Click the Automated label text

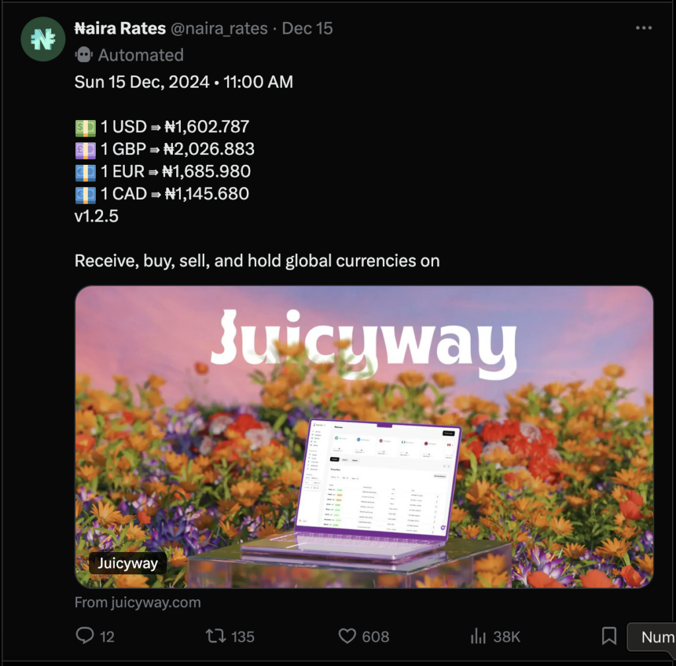pyautogui.click(x=141, y=55)
